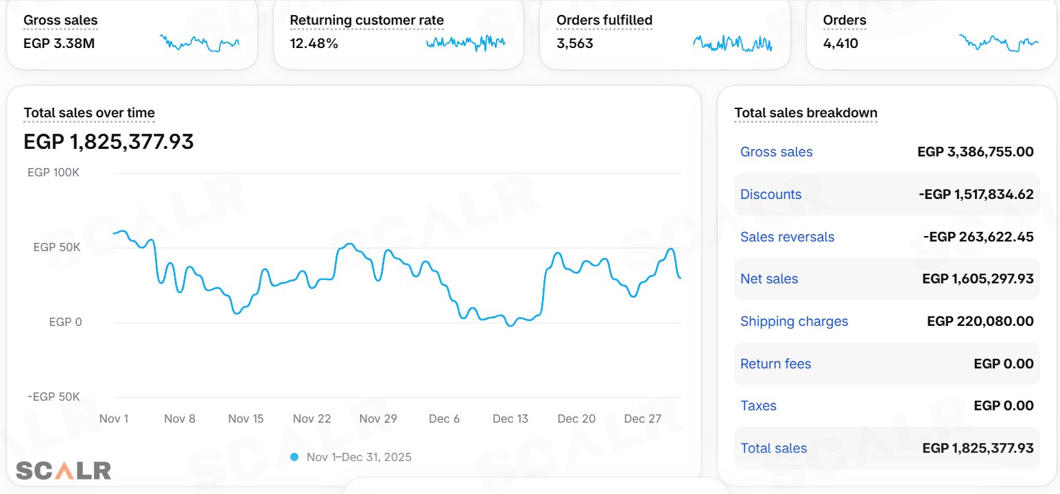Click the EGP 0.00 amount for Taxes
Image resolution: width=1060 pixels, height=494 pixels.
coord(1004,406)
